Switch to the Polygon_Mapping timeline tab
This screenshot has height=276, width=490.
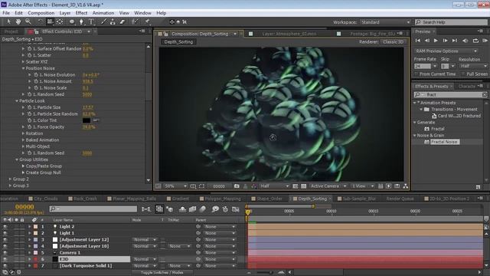223,199
